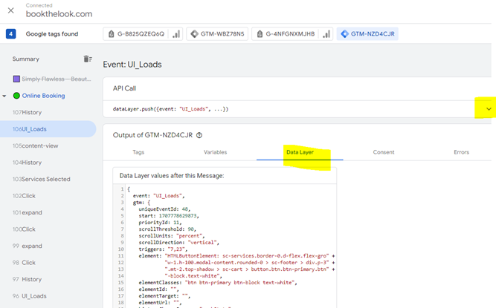Select event 101 expand
Screen dimensions: 496x308
coord(28,213)
